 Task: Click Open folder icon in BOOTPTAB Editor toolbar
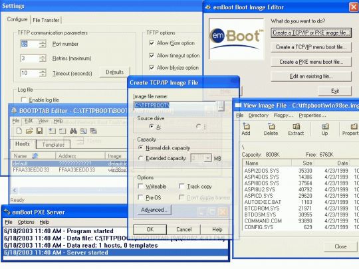tap(29, 131)
